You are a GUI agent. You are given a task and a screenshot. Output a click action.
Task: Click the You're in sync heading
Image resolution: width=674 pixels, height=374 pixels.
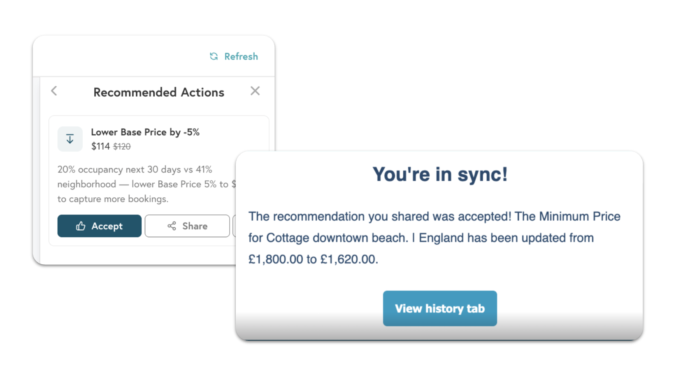[x=439, y=174]
